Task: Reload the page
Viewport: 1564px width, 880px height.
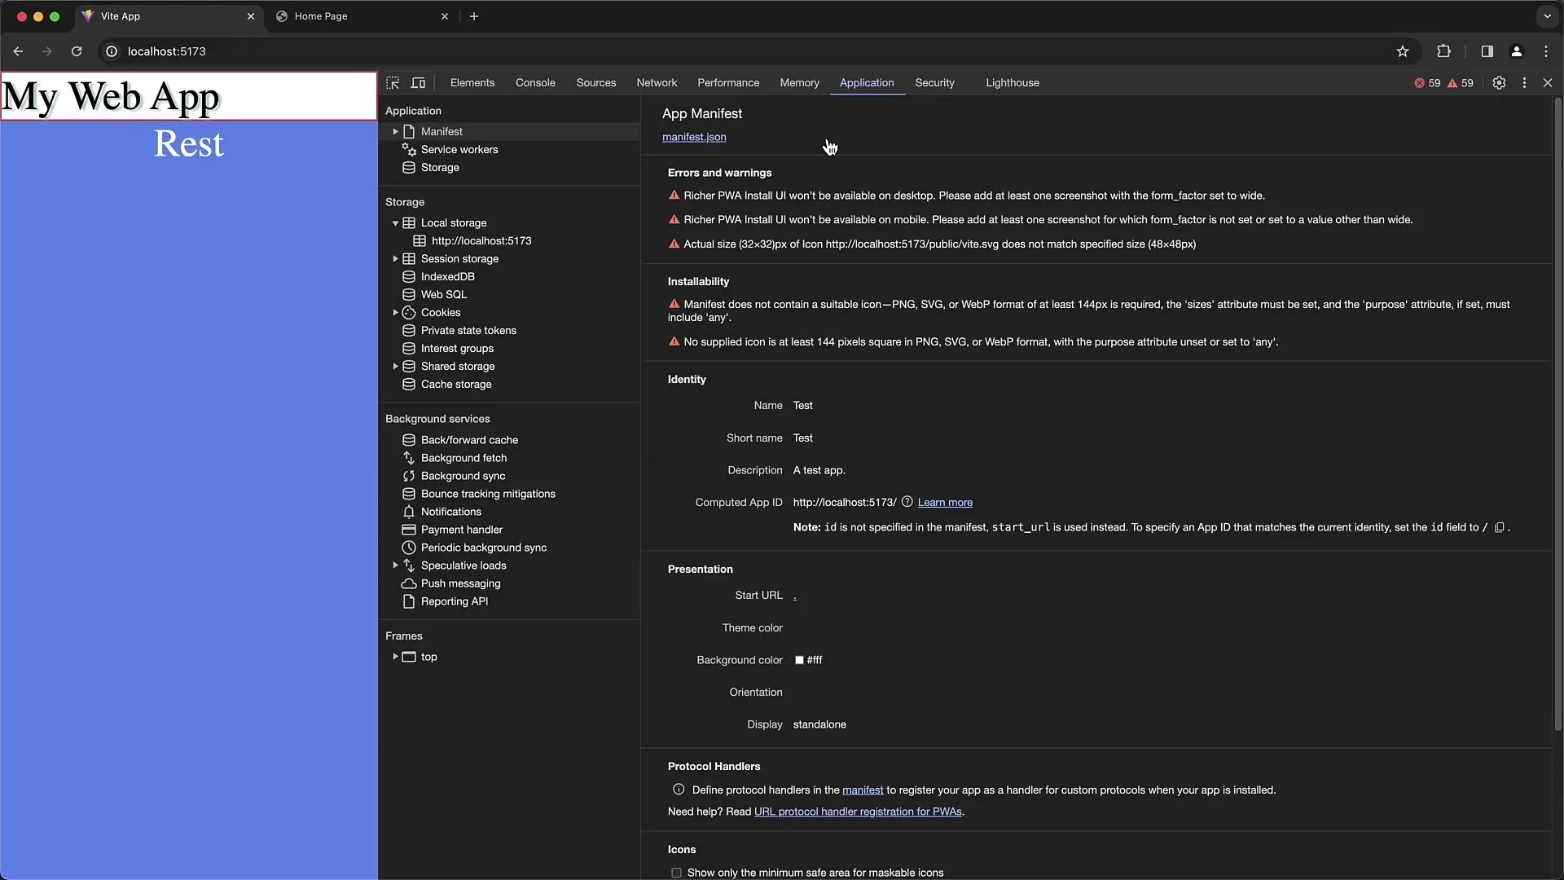Action: tap(77, 51)
